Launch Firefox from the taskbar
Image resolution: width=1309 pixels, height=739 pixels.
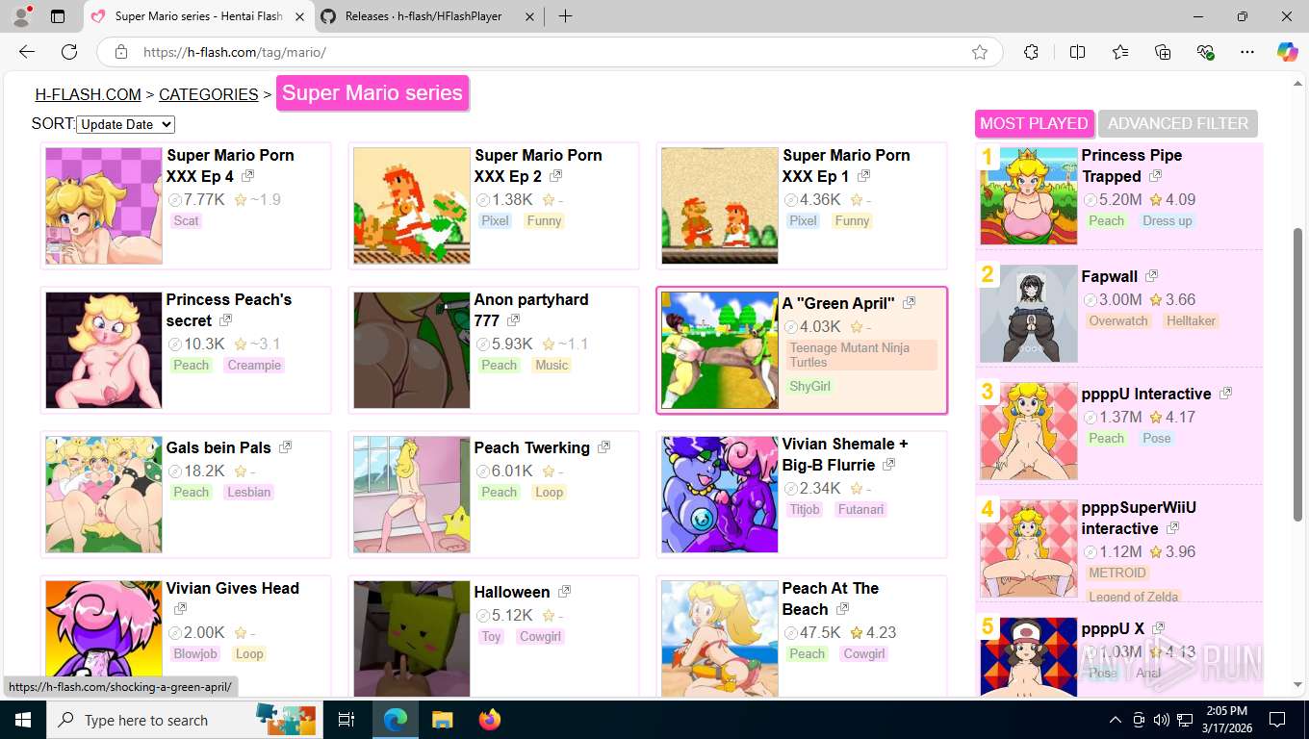490,720
